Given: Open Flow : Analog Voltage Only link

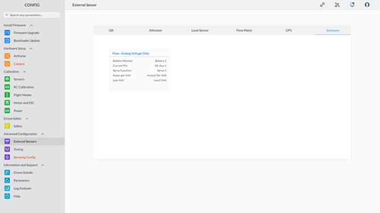Looking at the screenshot, I should (x=130, y=53).
